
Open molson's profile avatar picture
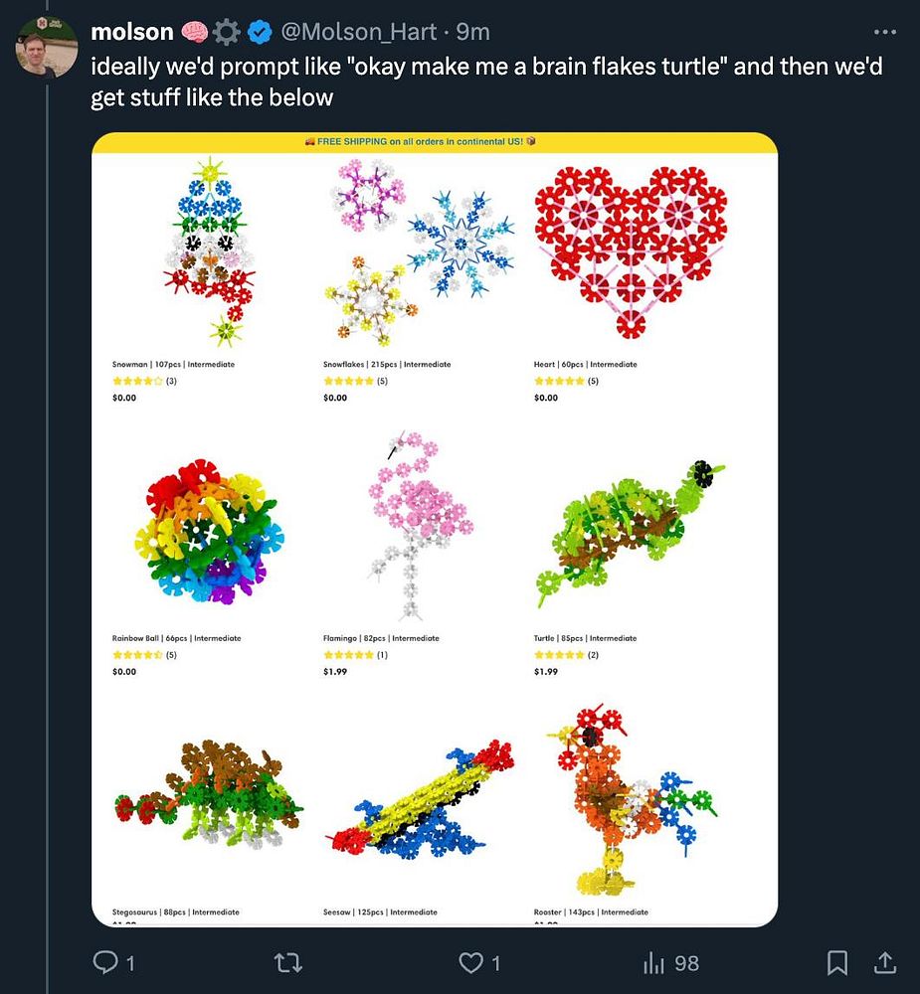[44, 46]
